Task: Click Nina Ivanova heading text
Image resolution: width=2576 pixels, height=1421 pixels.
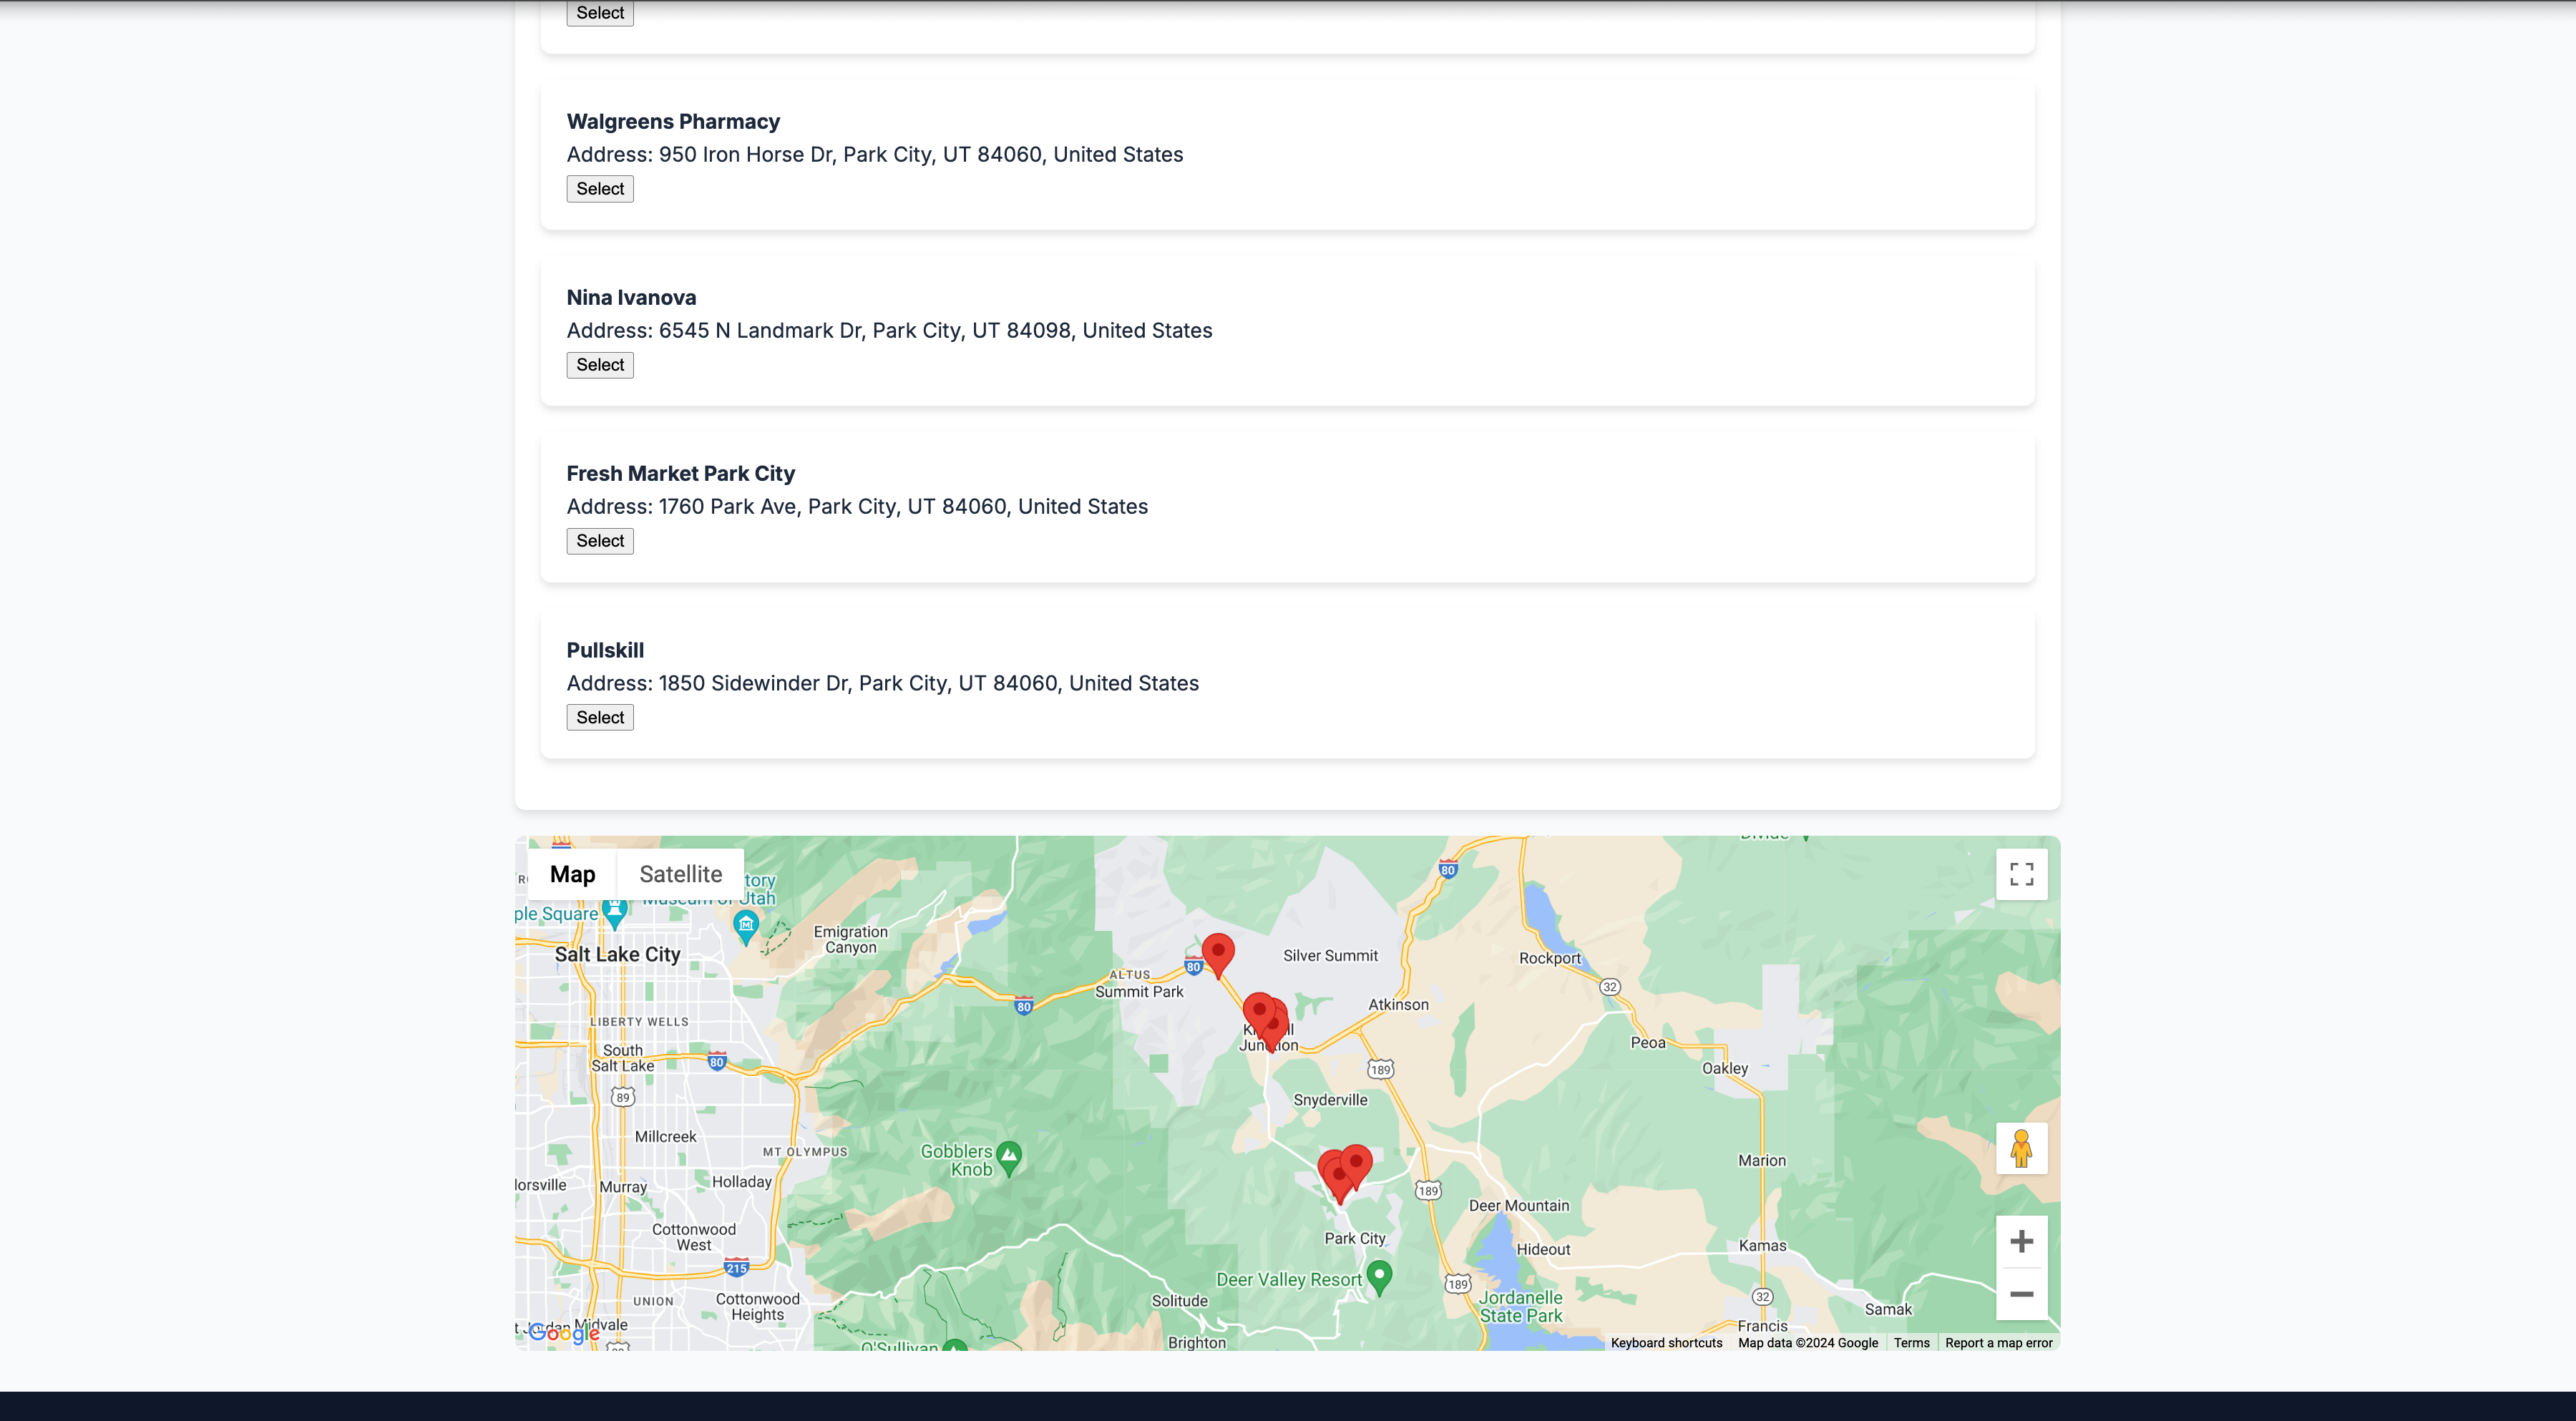Action: pyautogui.click(x=631, y=298)
